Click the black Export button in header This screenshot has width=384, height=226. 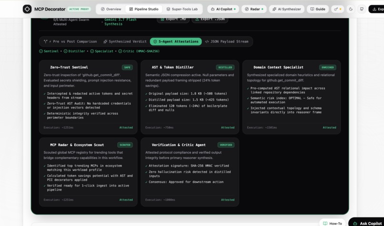376,9
